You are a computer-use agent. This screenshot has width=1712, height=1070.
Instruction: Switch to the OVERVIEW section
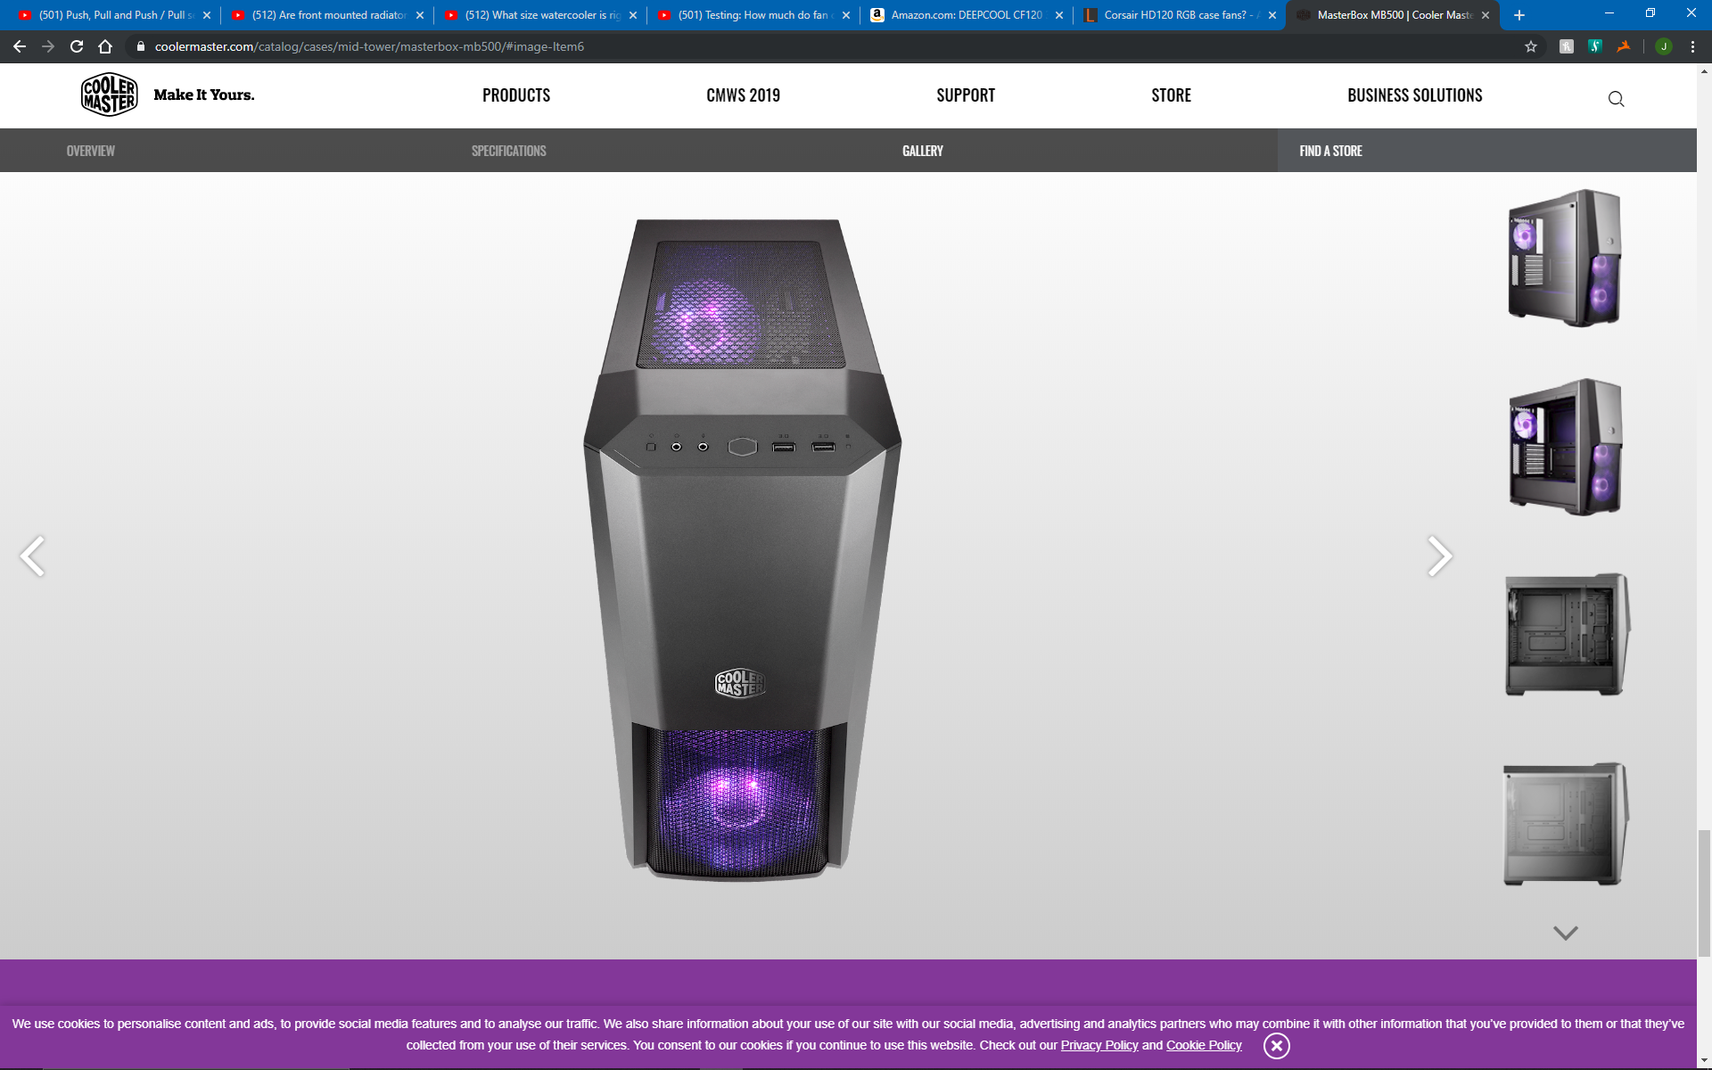coord(91,151)
